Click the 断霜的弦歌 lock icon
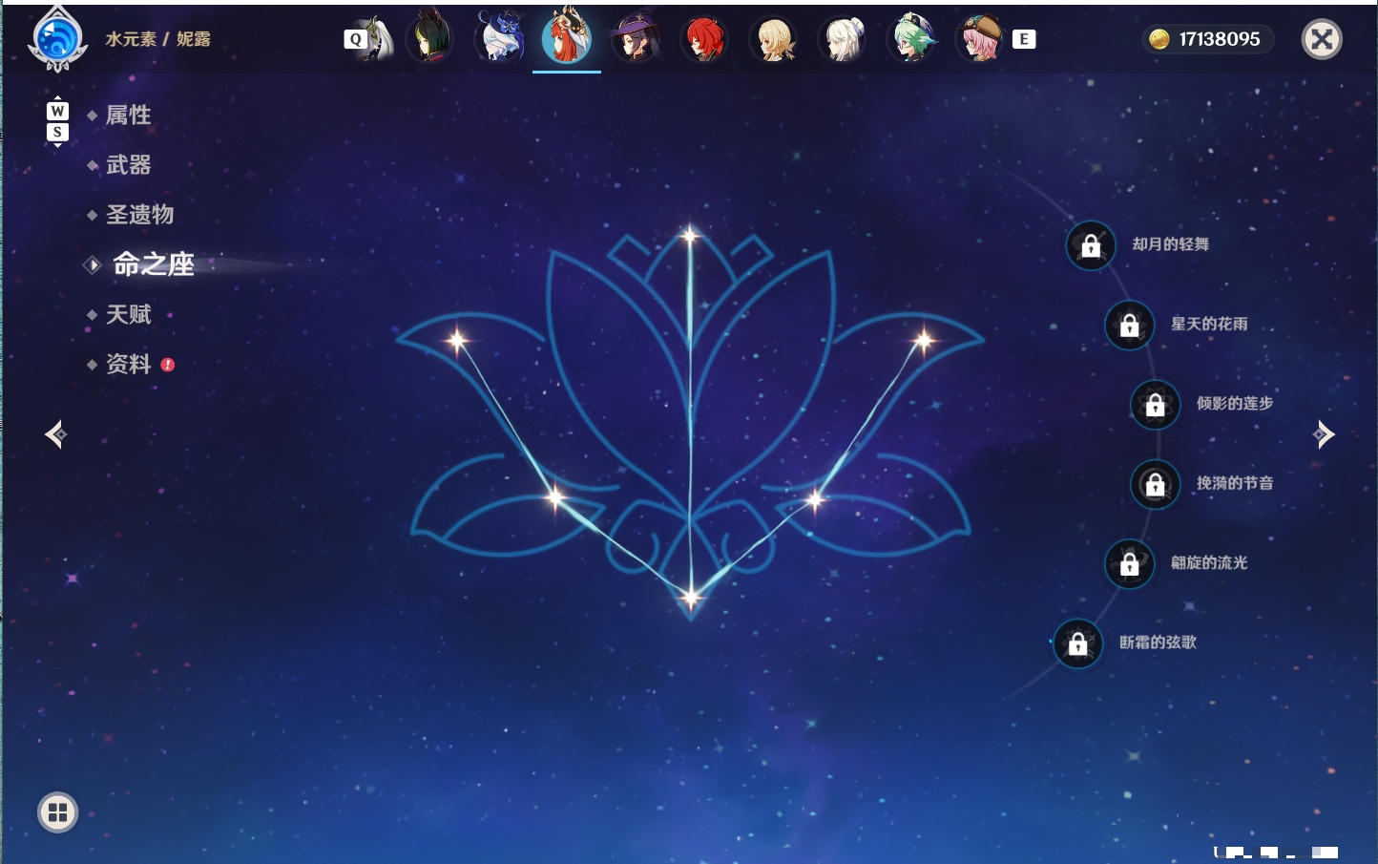Image resolution: width=1378 pixels, height=864 pixels. tap(1077, 643)
